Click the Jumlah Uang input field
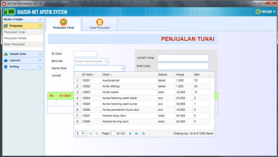This screenshot has width=278, height=157. [183, 58]
